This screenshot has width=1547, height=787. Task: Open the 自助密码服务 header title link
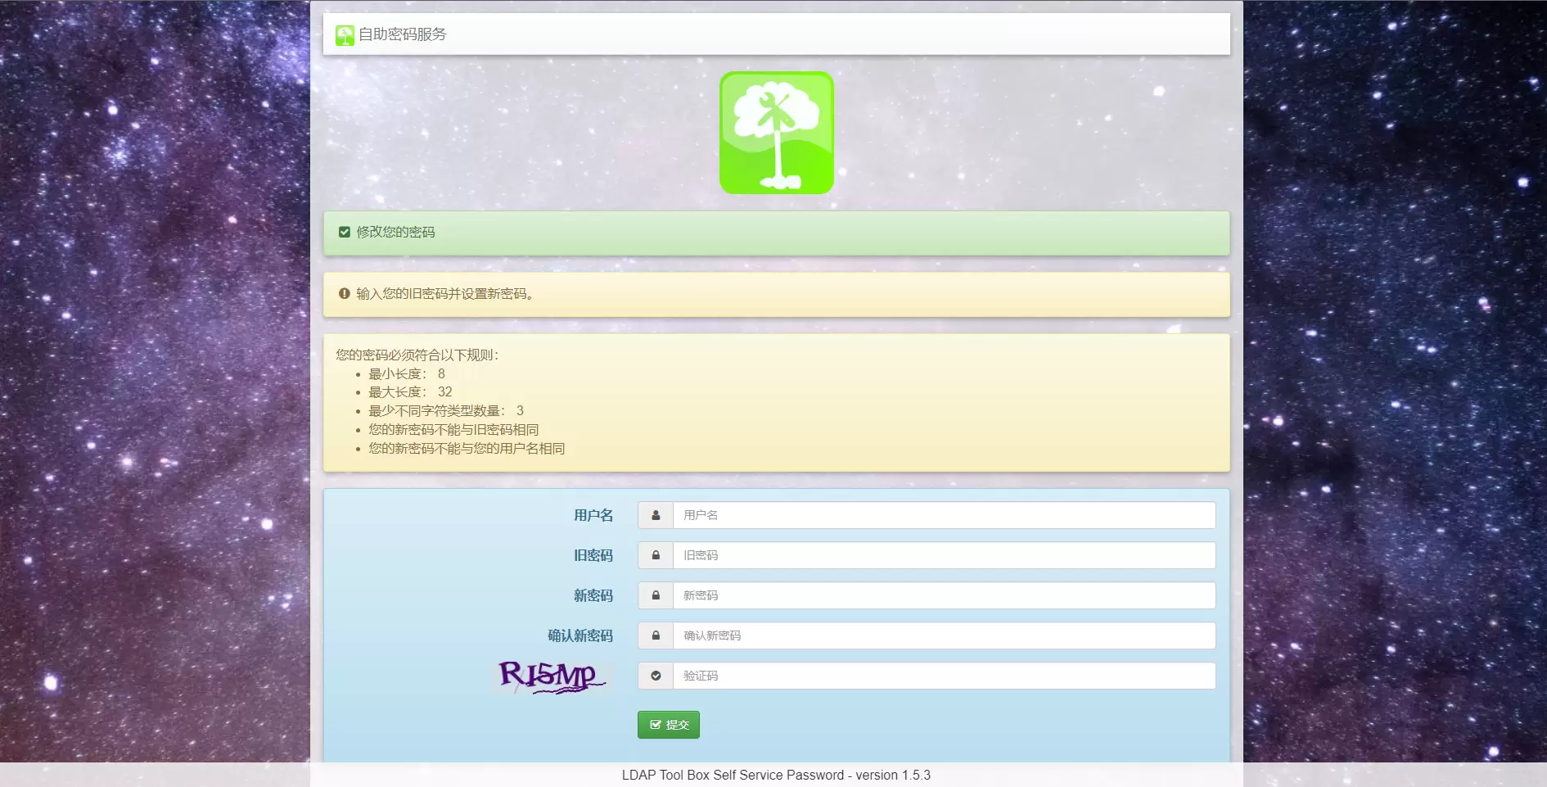click(x=402, y=34)
